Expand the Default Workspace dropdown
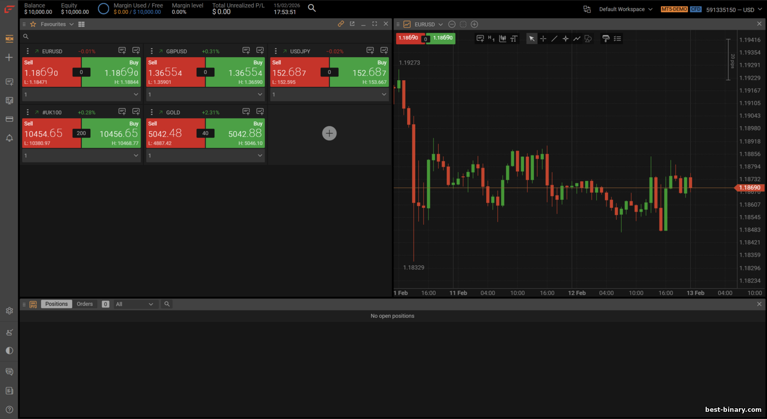 click(626, 9)
